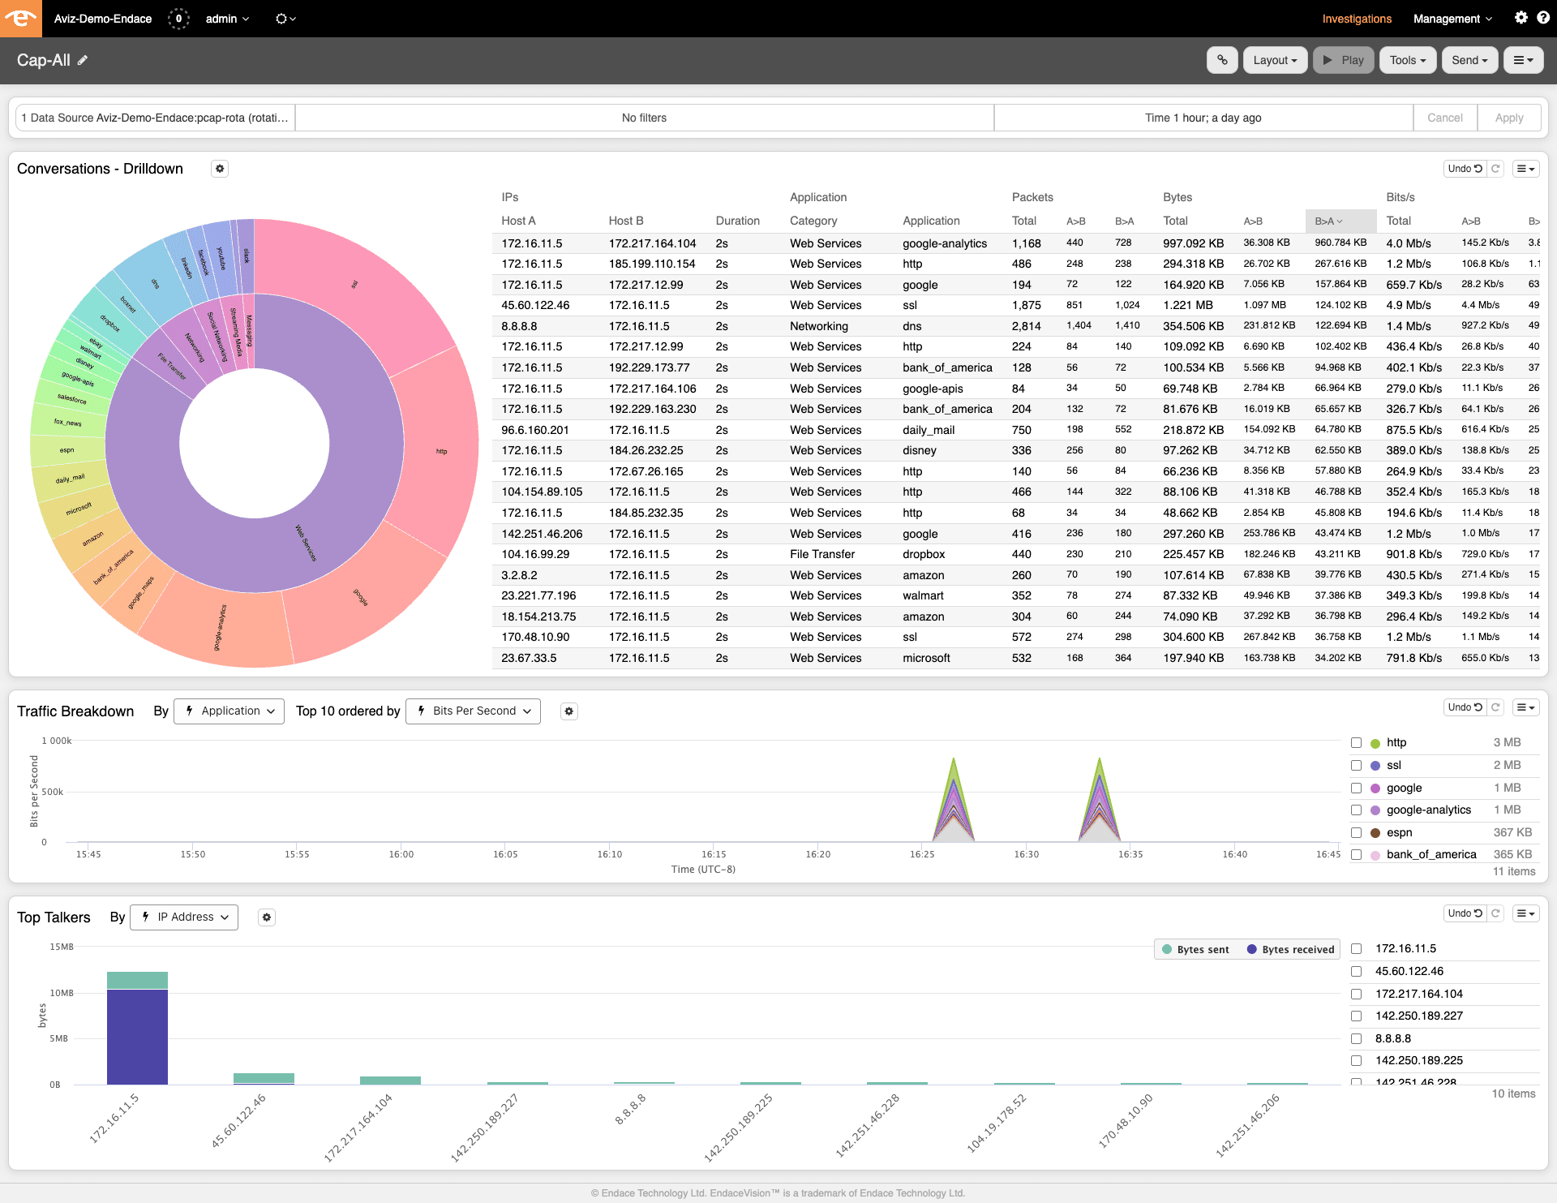Click the No filters field
This screenshot has height=1203, width=1557.
pyautogui.click(x=644, y=118)
